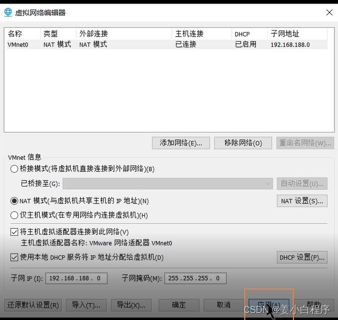Click 还原默认设置(R) button
The height and width of the screenshot is (320, 338).
pos(33,305)
